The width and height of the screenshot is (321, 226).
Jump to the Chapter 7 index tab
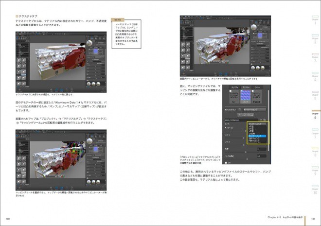point(315,134)
